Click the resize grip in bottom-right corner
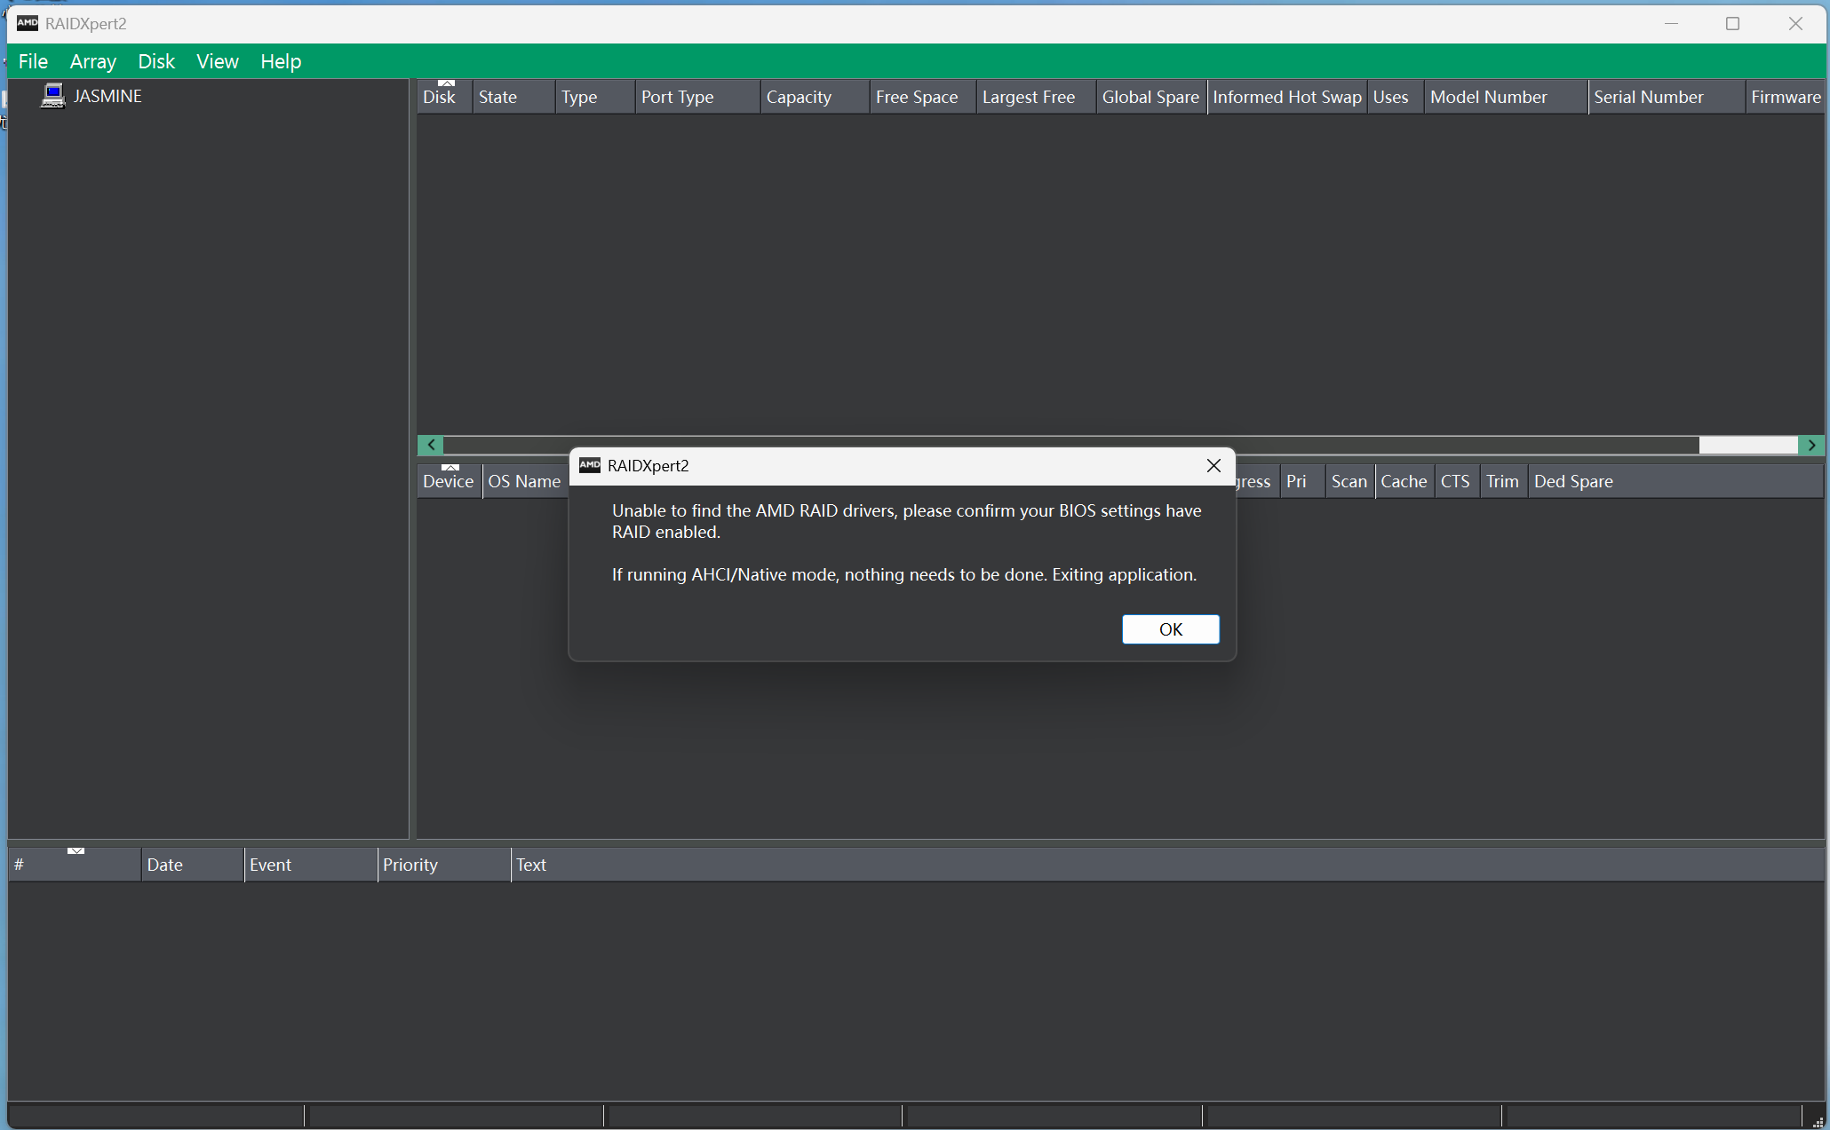The width and height of the screenshot is (1830, 1130). 1818,1122
